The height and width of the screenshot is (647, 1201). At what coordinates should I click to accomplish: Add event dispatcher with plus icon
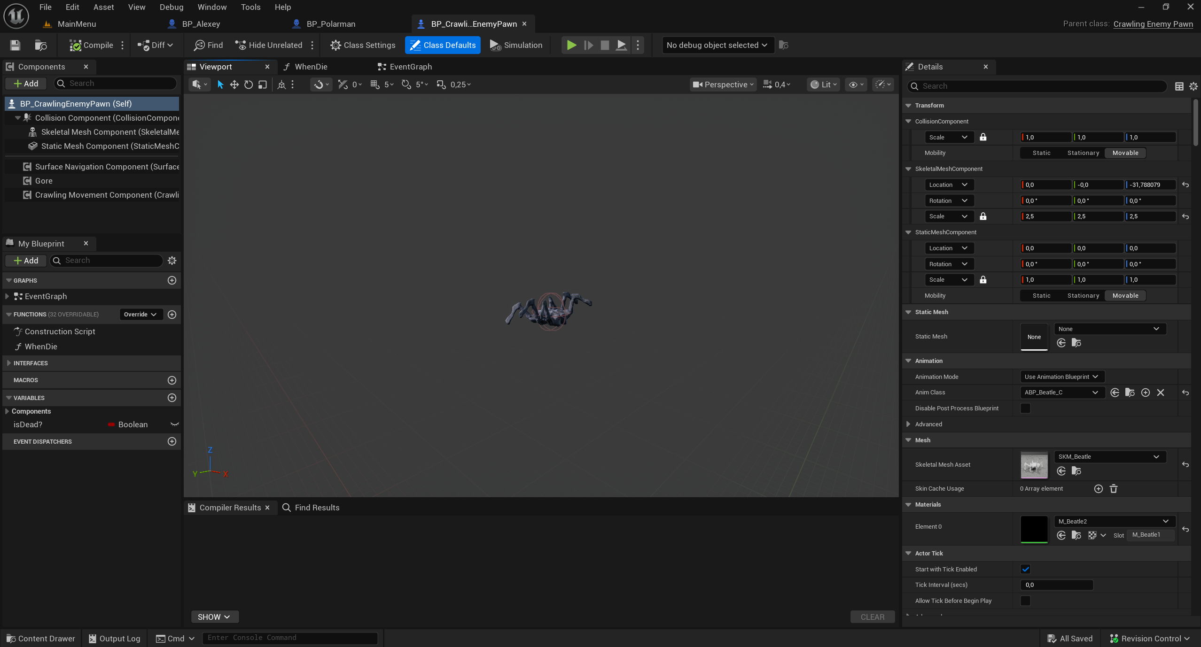tap(172, 441)
